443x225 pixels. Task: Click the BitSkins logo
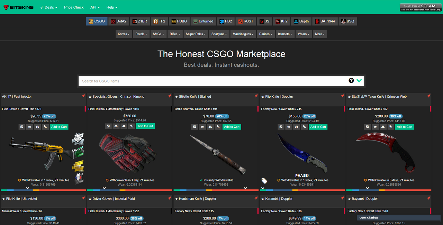point(19,7)
